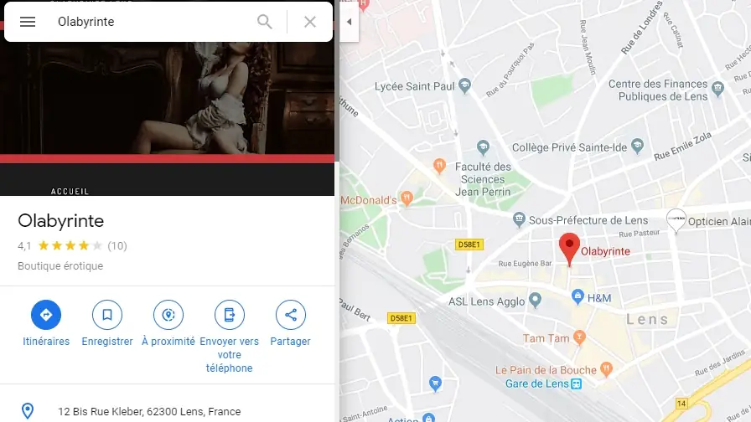
Task: Click the Rue Pasteur street label
Action: click(640, 234)
